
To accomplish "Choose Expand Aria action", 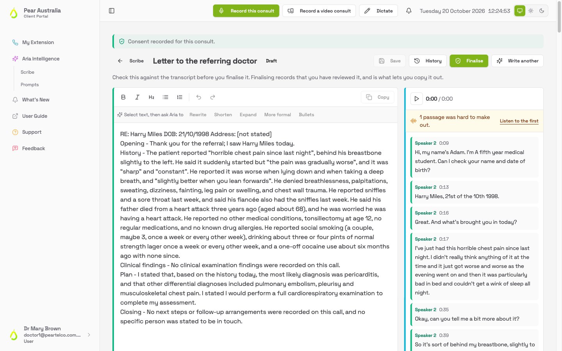I will [248, 115].
